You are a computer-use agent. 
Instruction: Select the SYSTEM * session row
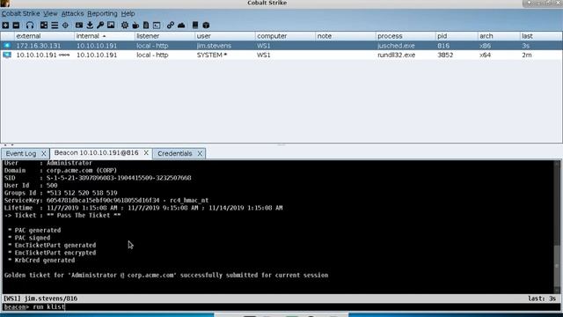[281, 55]
